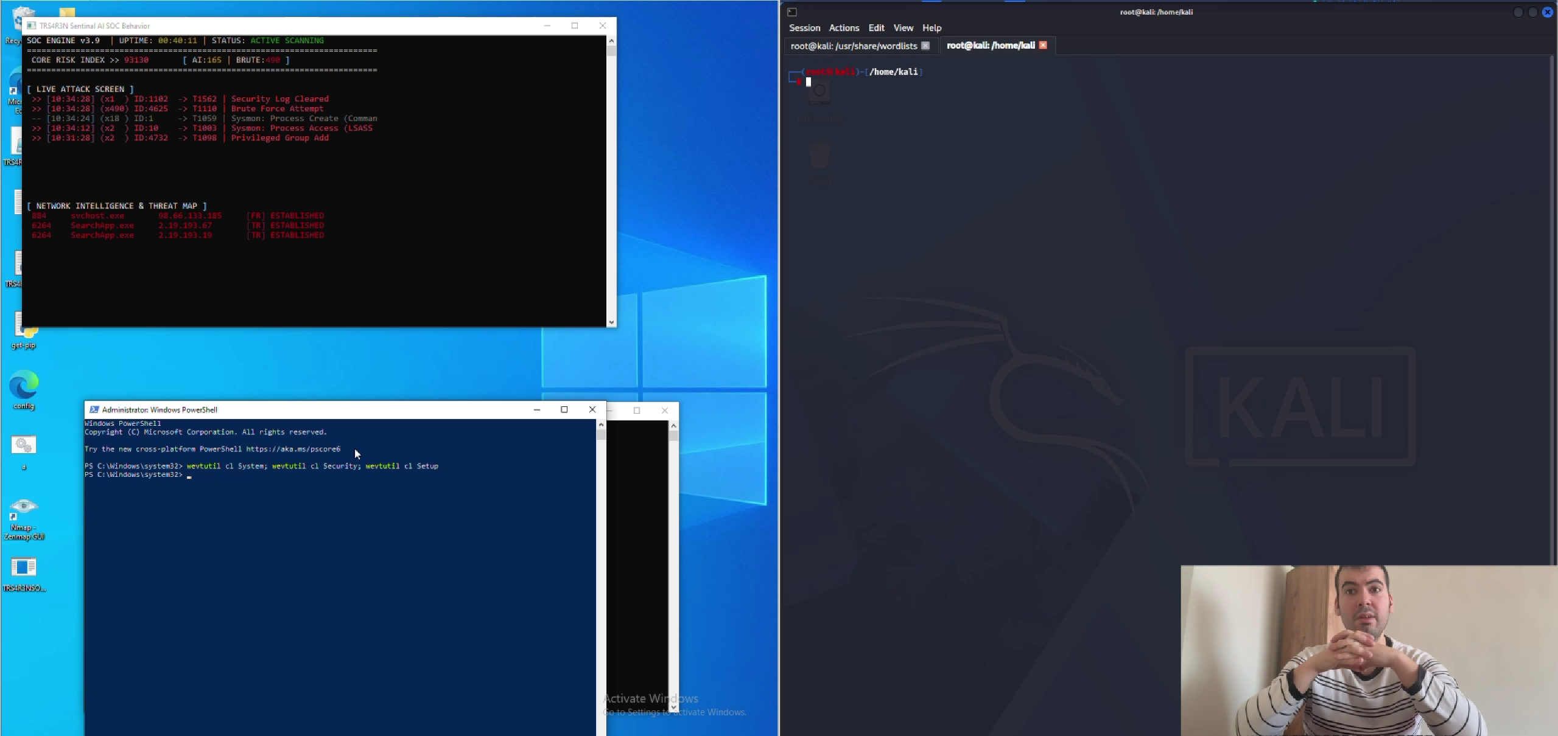Open the View menu in Kali terminal
The height and width of the screenshot is (736, 1558).
tap(903, 28)
